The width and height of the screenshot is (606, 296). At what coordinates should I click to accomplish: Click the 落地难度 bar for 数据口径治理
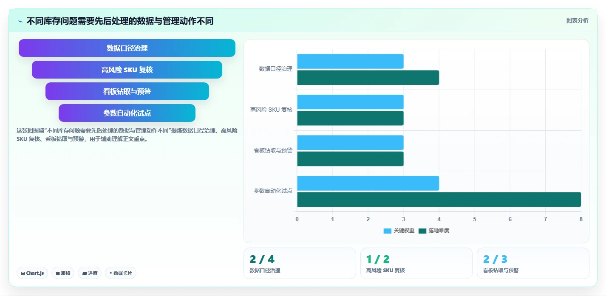[x=368, y=78]
